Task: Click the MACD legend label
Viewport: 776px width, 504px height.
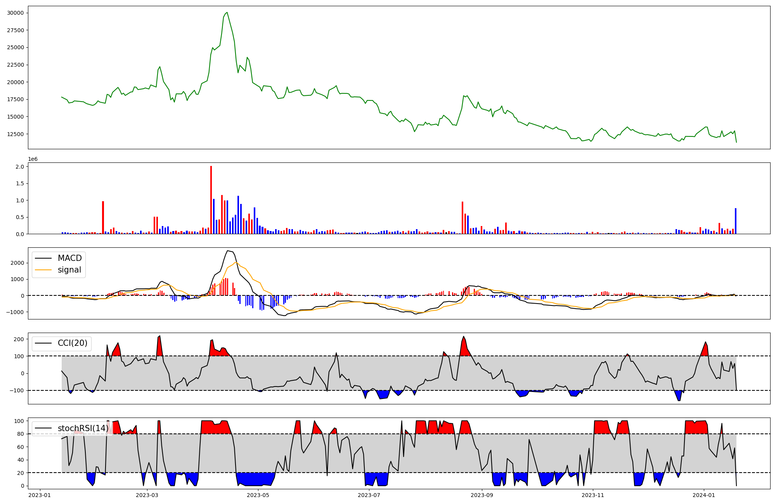Action: pos(70,258)
